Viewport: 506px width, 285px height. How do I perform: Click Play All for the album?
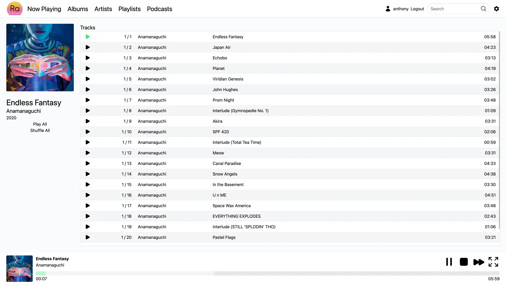40,124
